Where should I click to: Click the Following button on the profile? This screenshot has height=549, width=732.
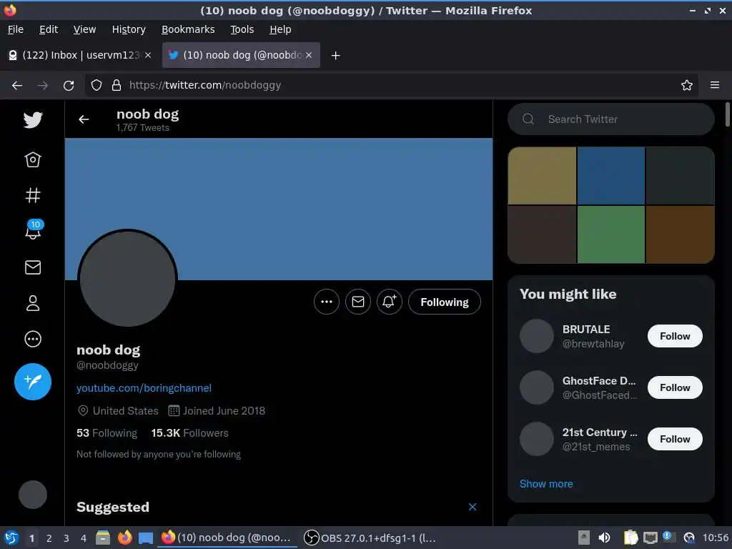(445, 302)
